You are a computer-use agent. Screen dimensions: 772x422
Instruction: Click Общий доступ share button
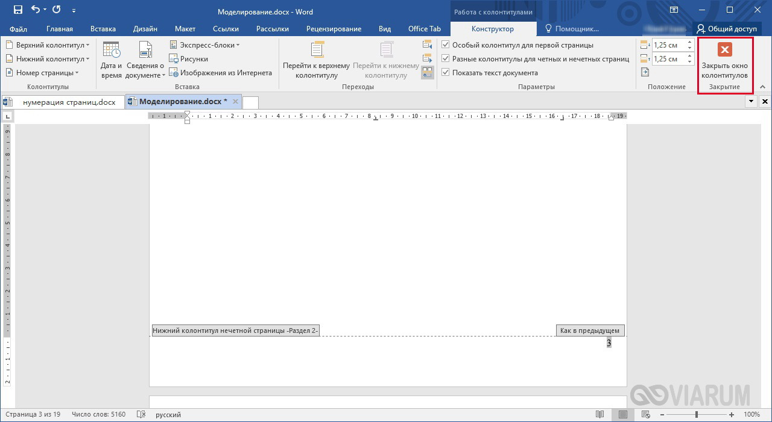727,29
